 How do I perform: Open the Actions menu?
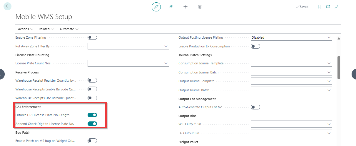tap(26, 29)
